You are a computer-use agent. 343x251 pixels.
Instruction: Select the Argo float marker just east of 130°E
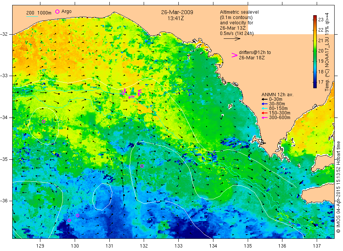pyautogui.click(x=77, y=215)
